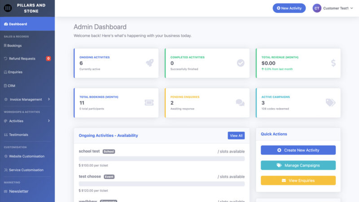Click the chat bubbles icon in Pending Enquiries
359x202 pixels.
pos(240,102)
